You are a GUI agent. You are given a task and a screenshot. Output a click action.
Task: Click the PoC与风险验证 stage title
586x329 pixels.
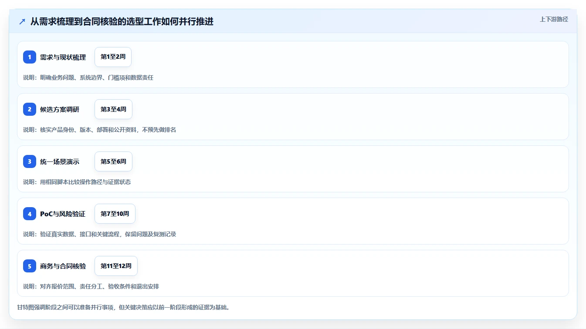[63, 214]
